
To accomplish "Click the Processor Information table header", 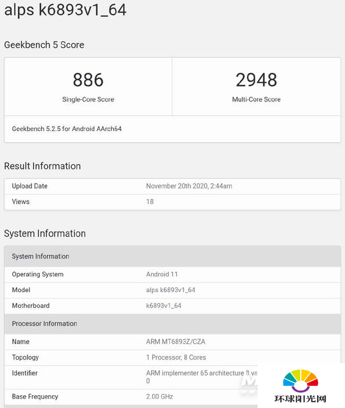I will [x=172, y=323].
